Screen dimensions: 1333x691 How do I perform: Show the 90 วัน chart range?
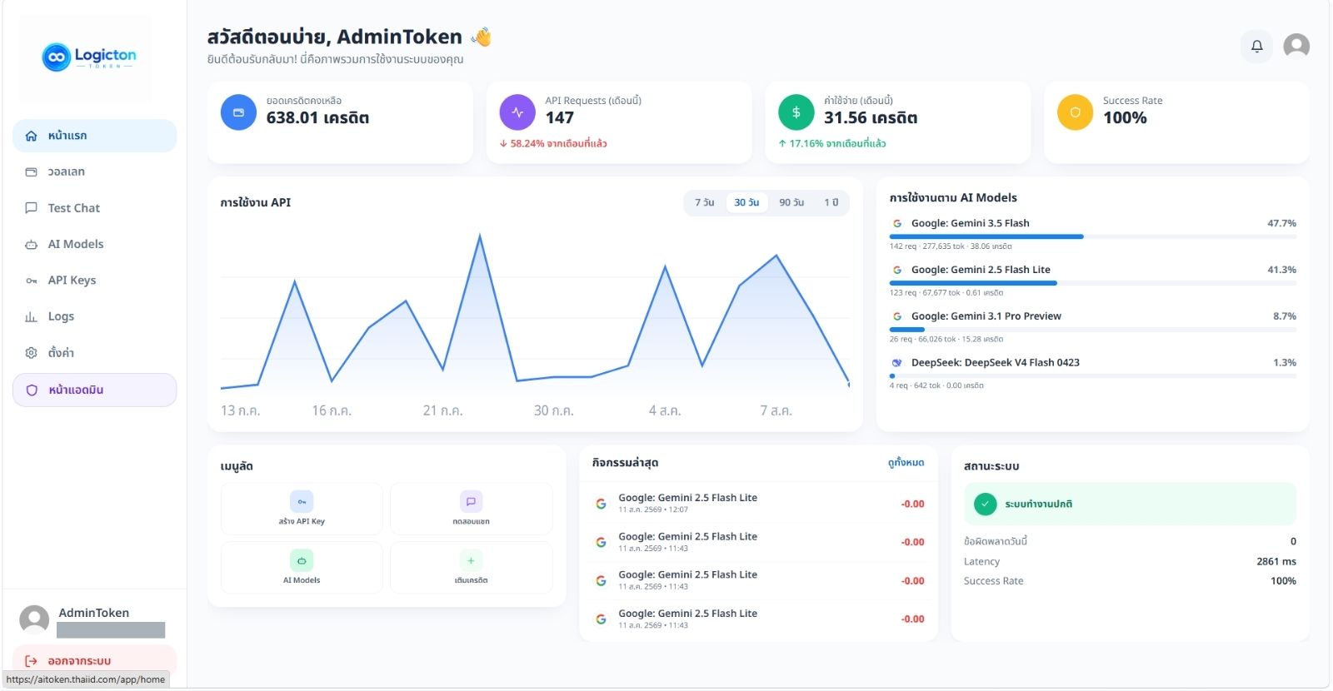coord(791,202)
